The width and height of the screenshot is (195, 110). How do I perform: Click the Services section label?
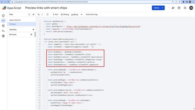(13, 35)
